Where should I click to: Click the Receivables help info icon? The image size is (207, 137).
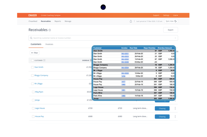click(50, 30)
